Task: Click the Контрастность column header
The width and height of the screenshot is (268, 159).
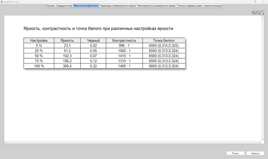Action: point(124,40)
